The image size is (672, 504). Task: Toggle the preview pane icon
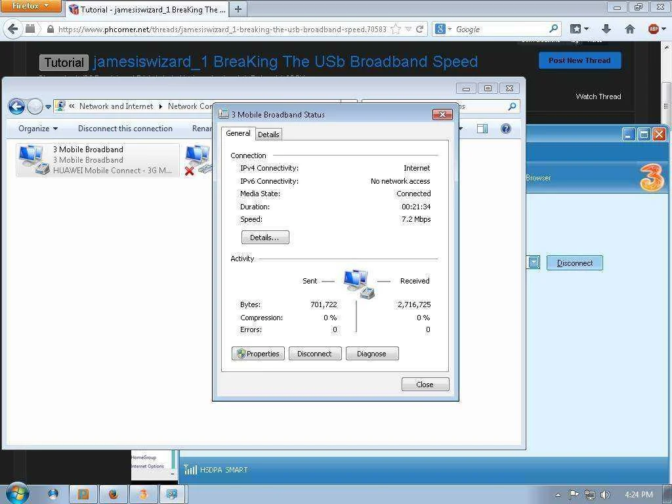pos(482,129)
